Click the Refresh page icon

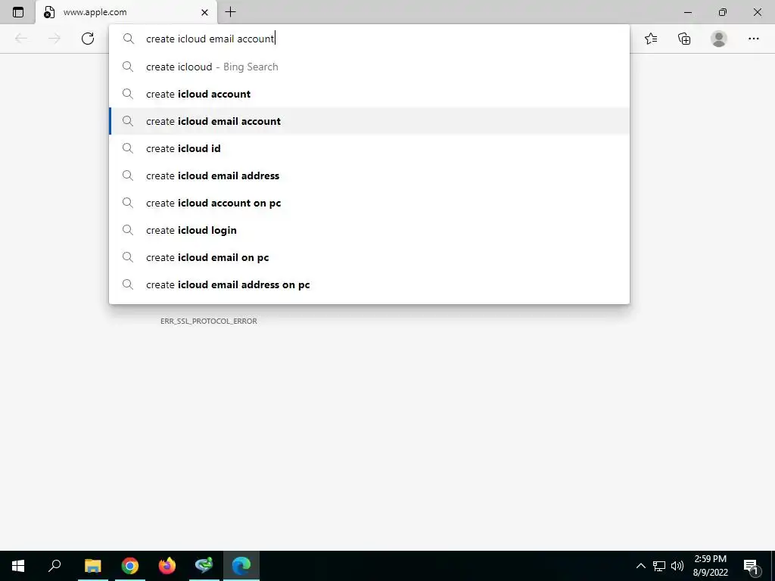click(88, 39)
